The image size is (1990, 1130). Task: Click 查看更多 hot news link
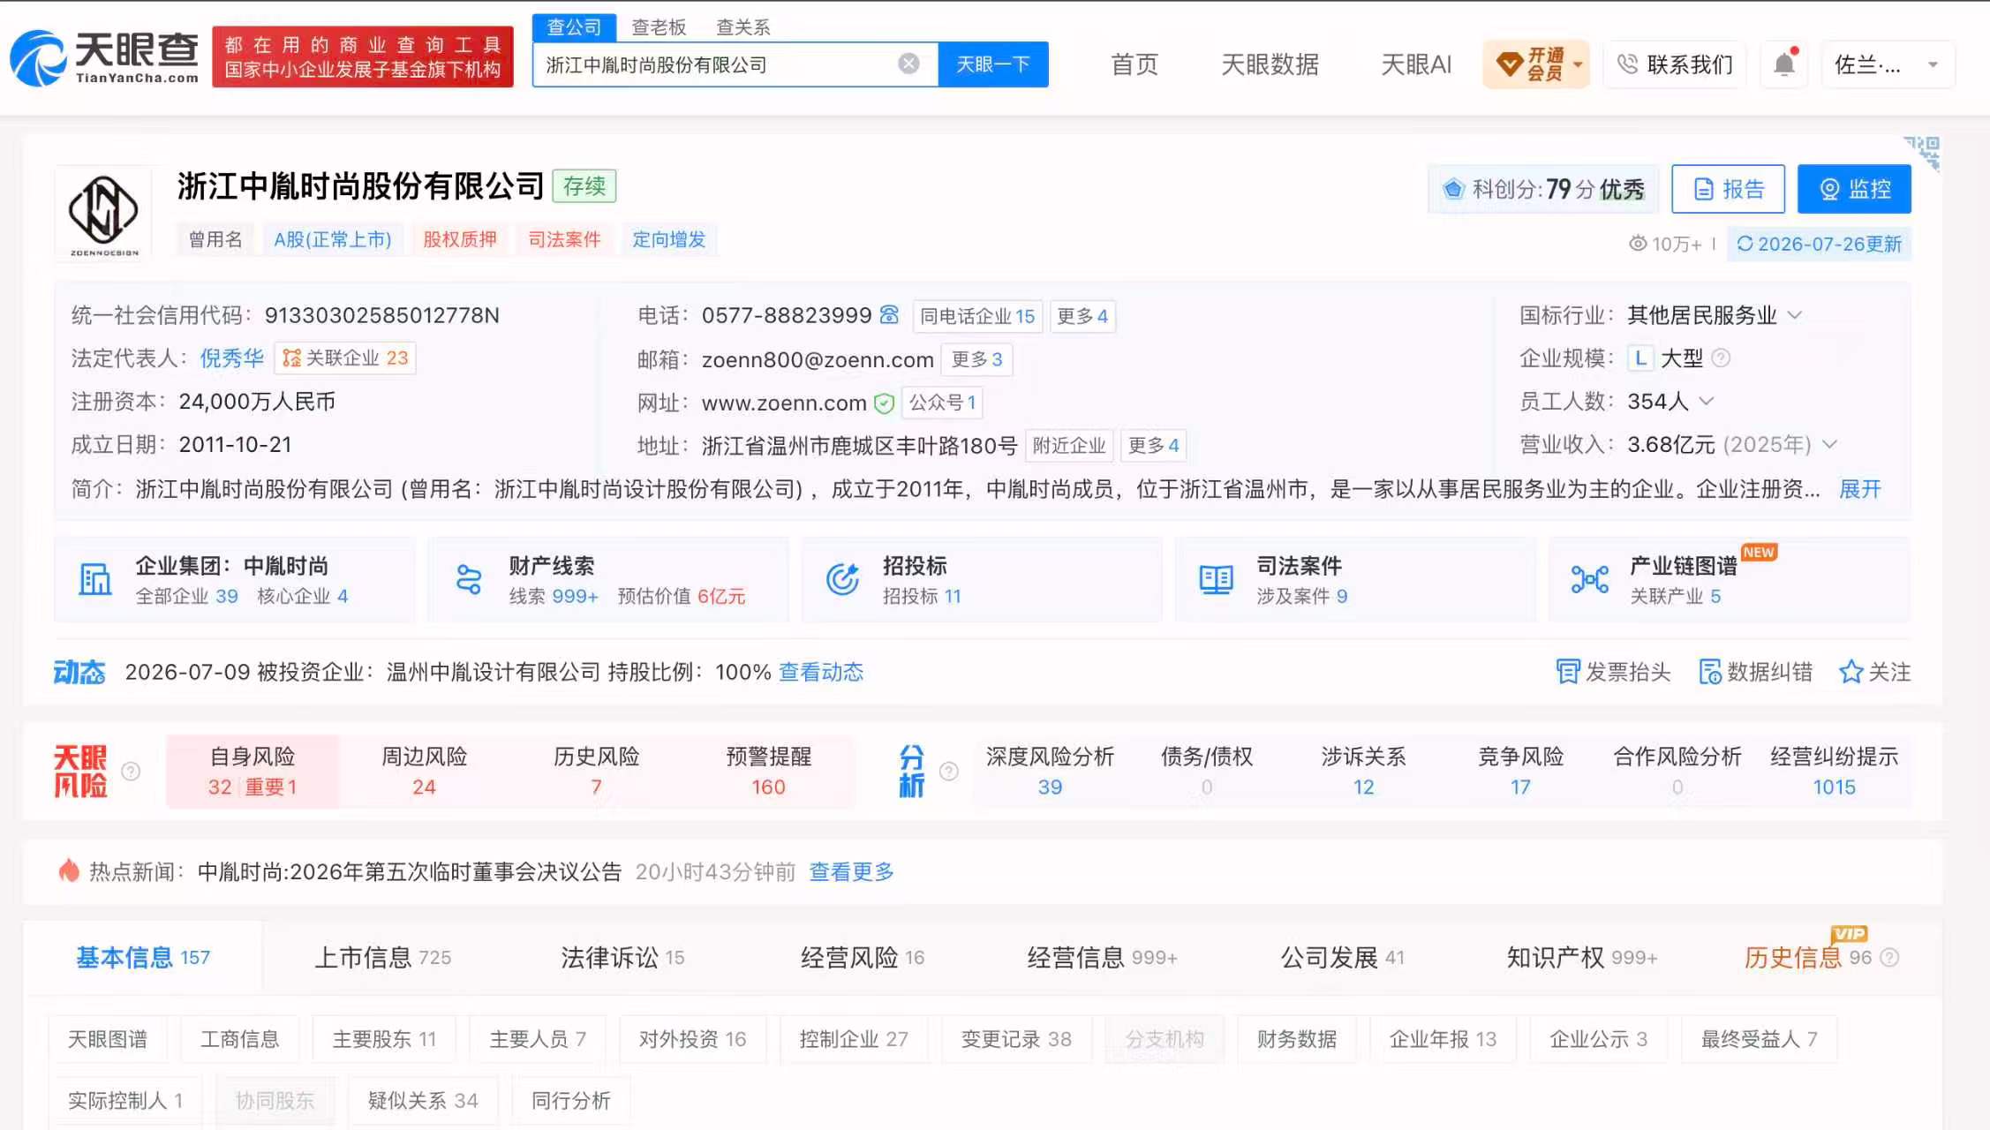(852, 871)
